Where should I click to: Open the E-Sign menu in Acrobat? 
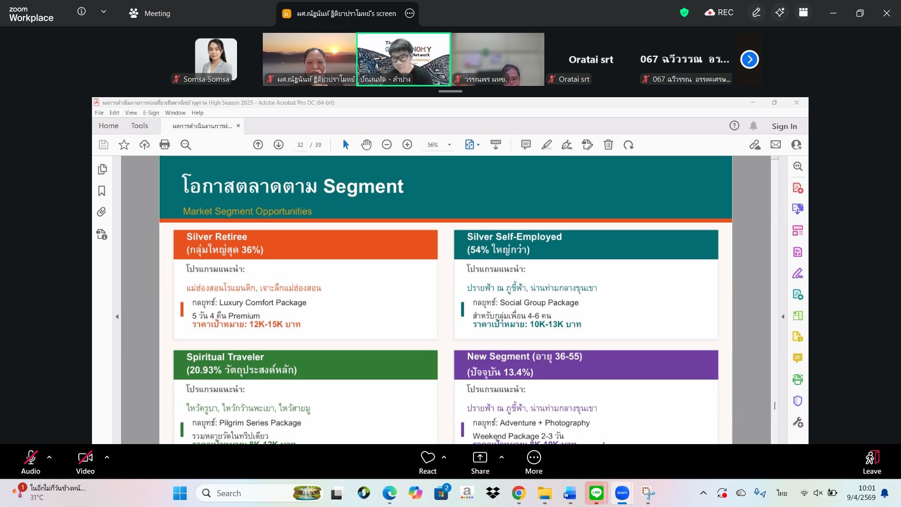(x=151, y=113)
